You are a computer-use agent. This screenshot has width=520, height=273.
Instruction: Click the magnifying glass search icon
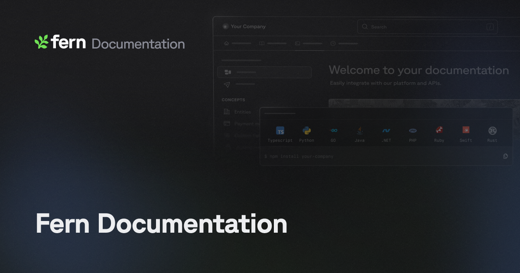coord(365,27)
